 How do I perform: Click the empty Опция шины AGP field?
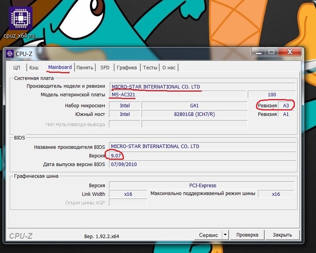click(x=128, y=202)
